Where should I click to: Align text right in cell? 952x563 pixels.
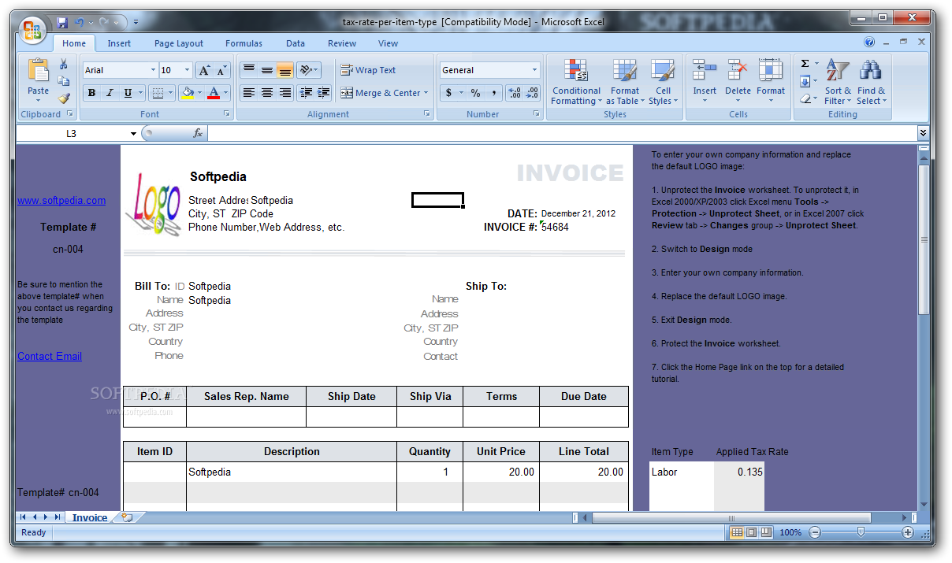[x=284, y=93]
